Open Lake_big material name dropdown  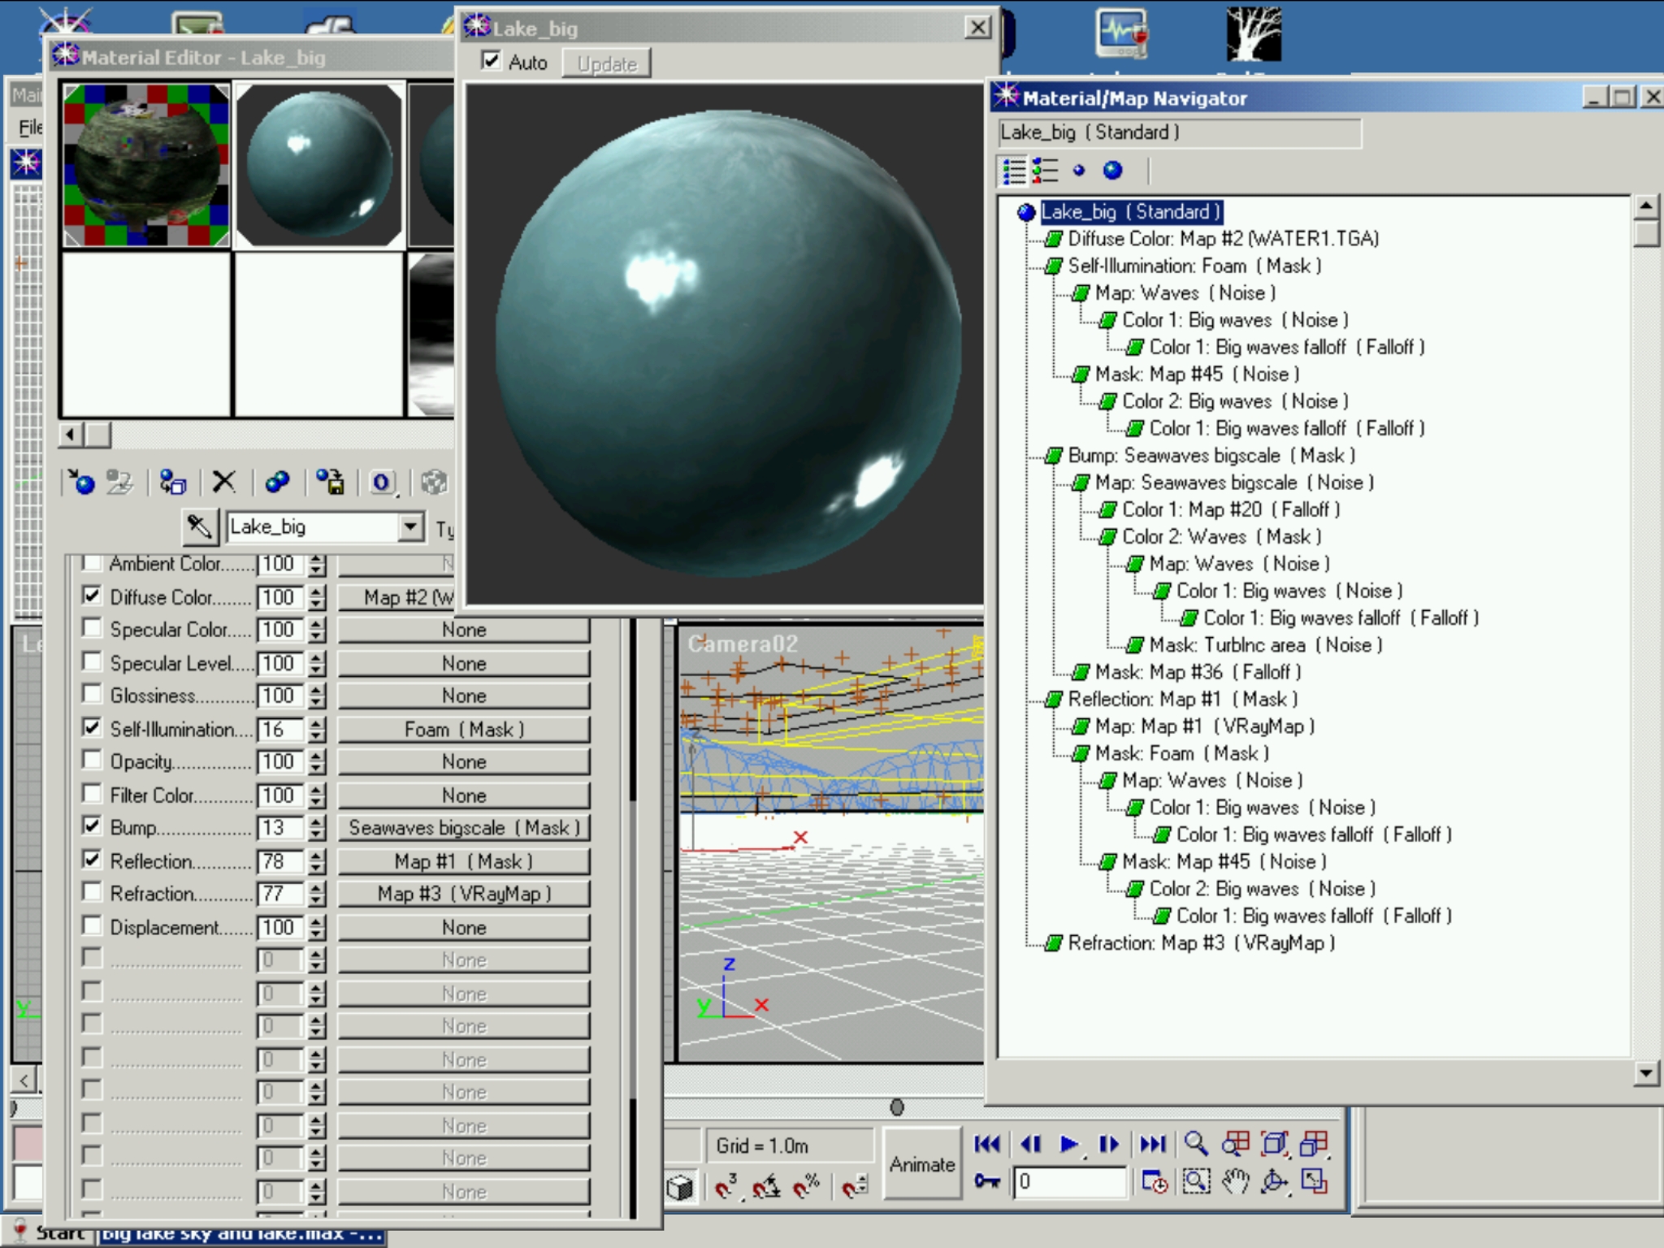click(x=410, y=527)
